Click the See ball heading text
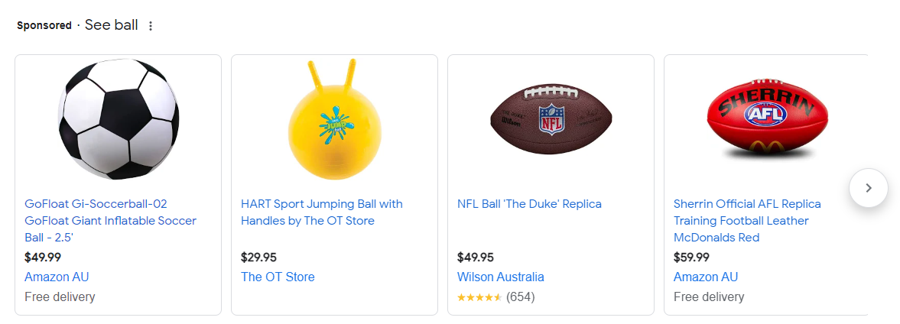The width and height of the screenshot is (900, 324). pyautogui.click(x=111, y=25)
